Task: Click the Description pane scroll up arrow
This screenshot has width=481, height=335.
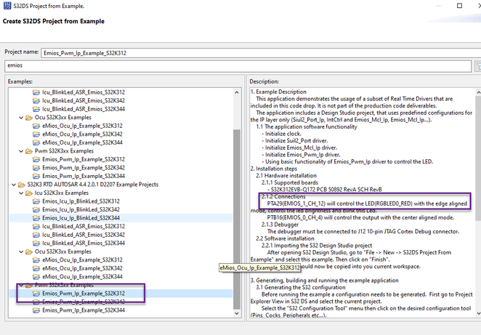Action: coord(478,92)
